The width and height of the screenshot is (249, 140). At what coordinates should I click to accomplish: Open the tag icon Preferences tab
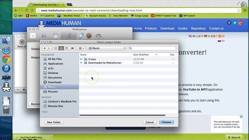pyautogui.click(x=81, y=36)
